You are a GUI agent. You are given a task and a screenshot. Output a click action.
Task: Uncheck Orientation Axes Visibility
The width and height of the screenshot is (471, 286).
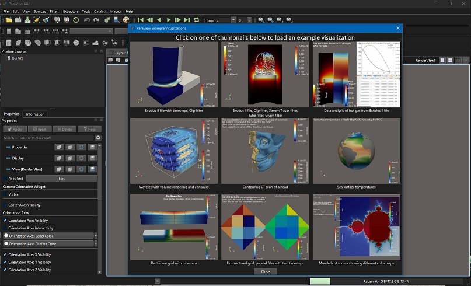(5, 221)
